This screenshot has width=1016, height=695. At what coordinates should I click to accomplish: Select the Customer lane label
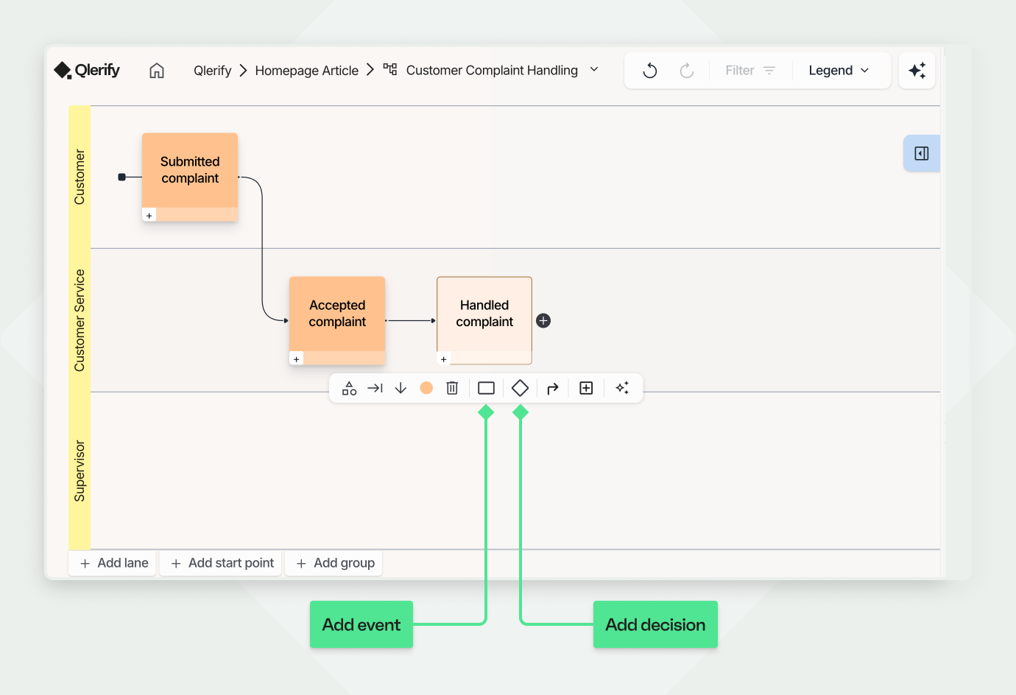[80, 177]
